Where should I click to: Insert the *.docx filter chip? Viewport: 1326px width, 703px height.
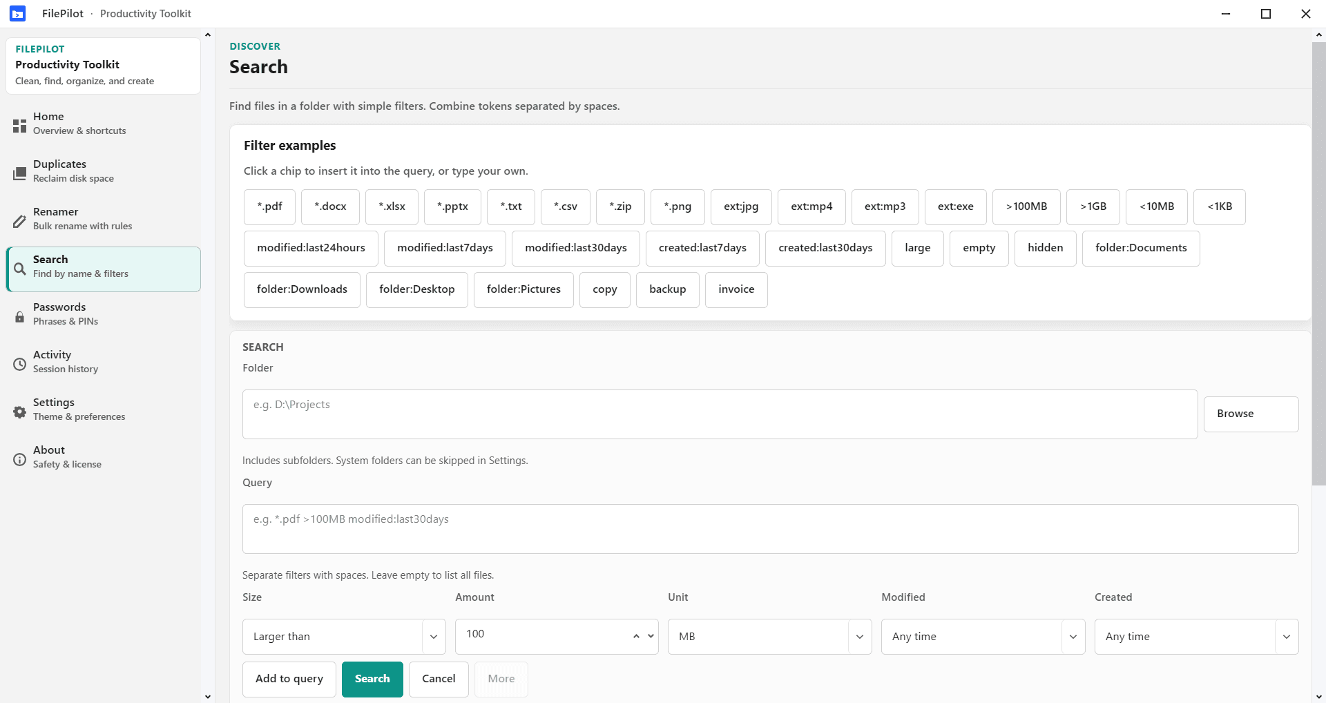[x=330, y=206]
